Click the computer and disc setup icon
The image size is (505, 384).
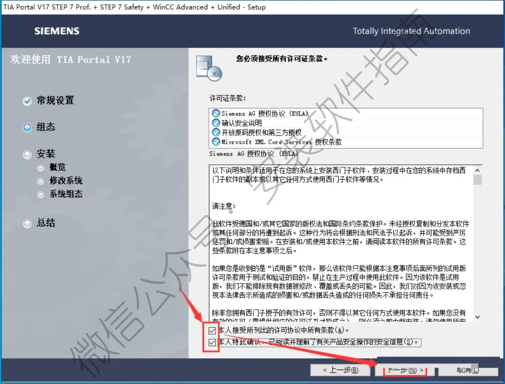[209, 68]
